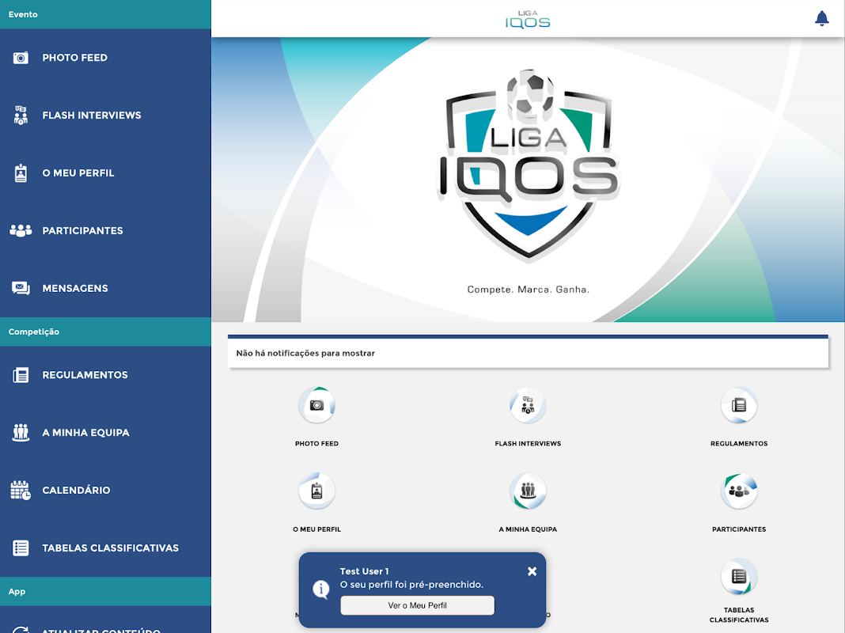Image resolution: width=845 pixels, height=633 pixels.
Task: Select O MEU PERFIL menu label
Action: click(78, 173)
